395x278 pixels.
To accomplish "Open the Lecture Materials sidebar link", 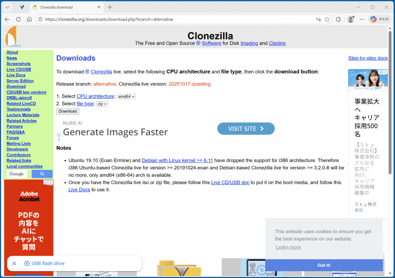I will click(x=23, y=115).
